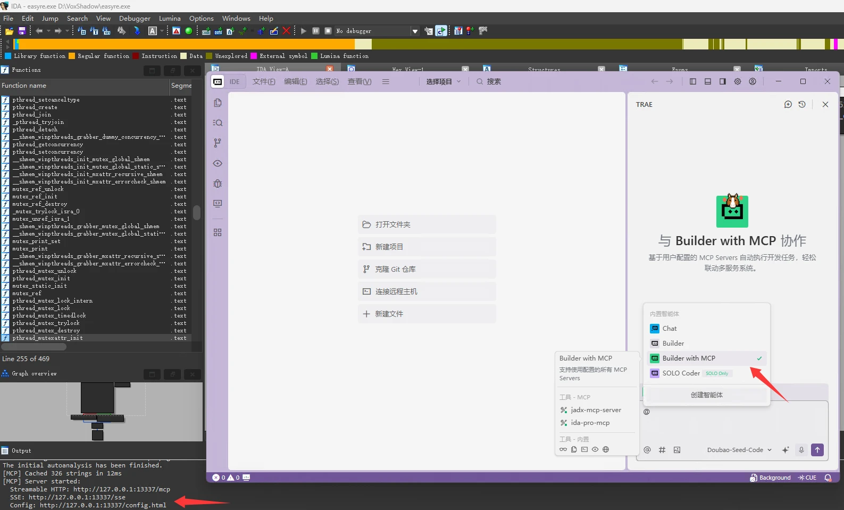Image resolution: width=844 pixels, height=510 pixels.
Task: Open the 选择(S) menu in Trae
Action: (x=327, y=81)
